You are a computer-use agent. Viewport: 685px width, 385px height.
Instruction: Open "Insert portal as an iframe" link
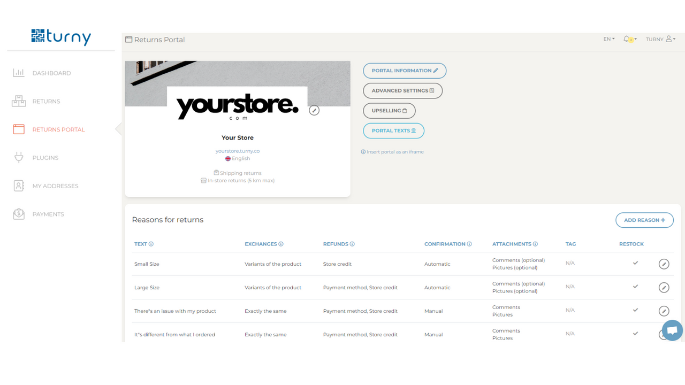pyautogui.click(x=393, y=151)
